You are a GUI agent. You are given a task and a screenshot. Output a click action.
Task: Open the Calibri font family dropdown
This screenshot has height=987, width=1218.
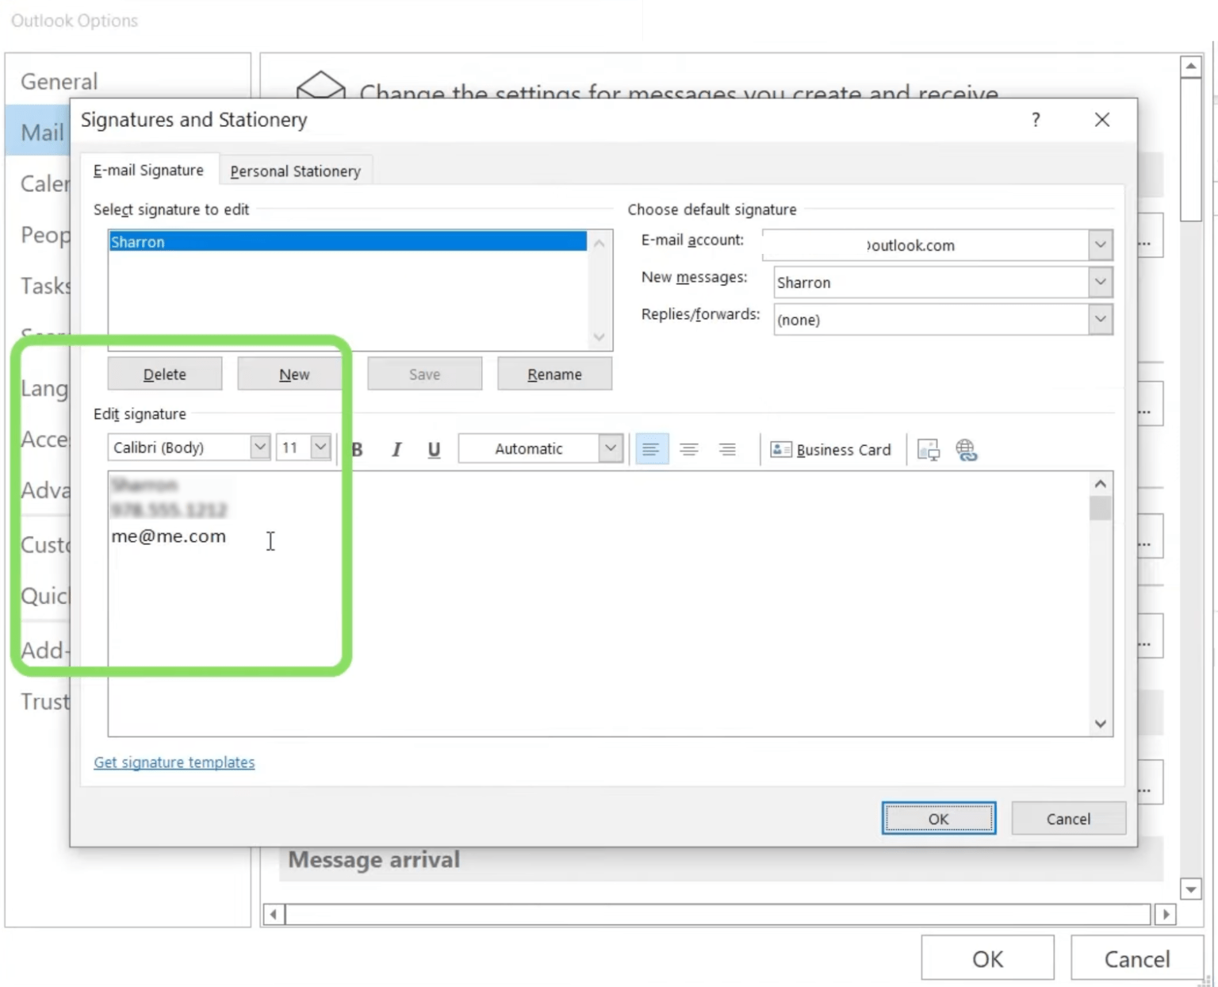click(x=259, y=447)
